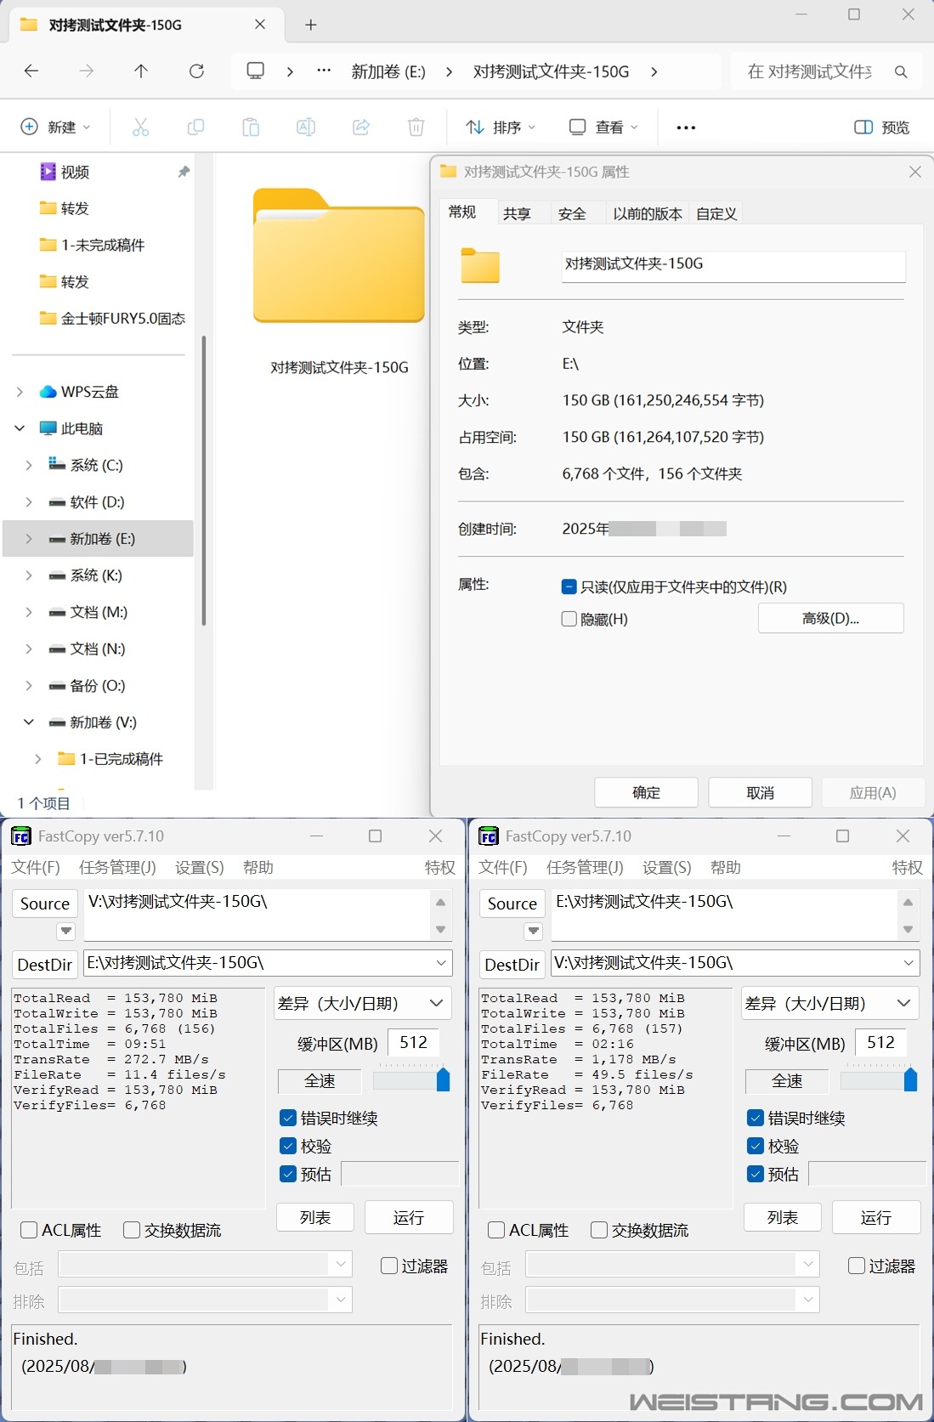
Task: Click speed slider in right FastCopy window
Action: coord(879,1079)
